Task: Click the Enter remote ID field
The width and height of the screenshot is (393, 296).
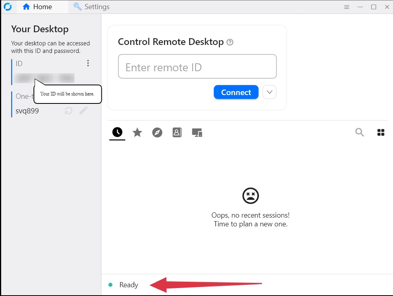Action: (x=197, y=66)
